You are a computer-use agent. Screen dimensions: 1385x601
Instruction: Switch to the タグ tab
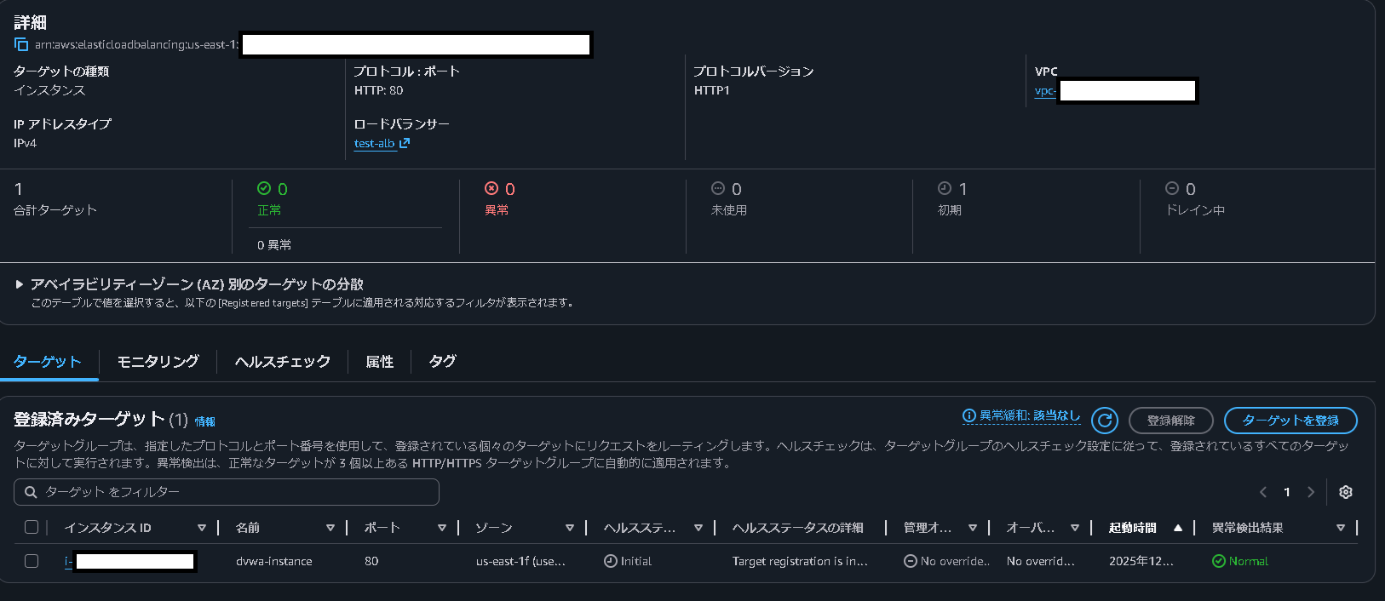point(443,362)
